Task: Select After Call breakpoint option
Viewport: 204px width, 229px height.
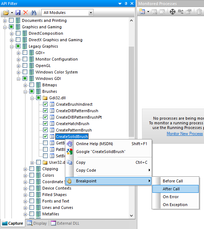Action: click(175, 189)
